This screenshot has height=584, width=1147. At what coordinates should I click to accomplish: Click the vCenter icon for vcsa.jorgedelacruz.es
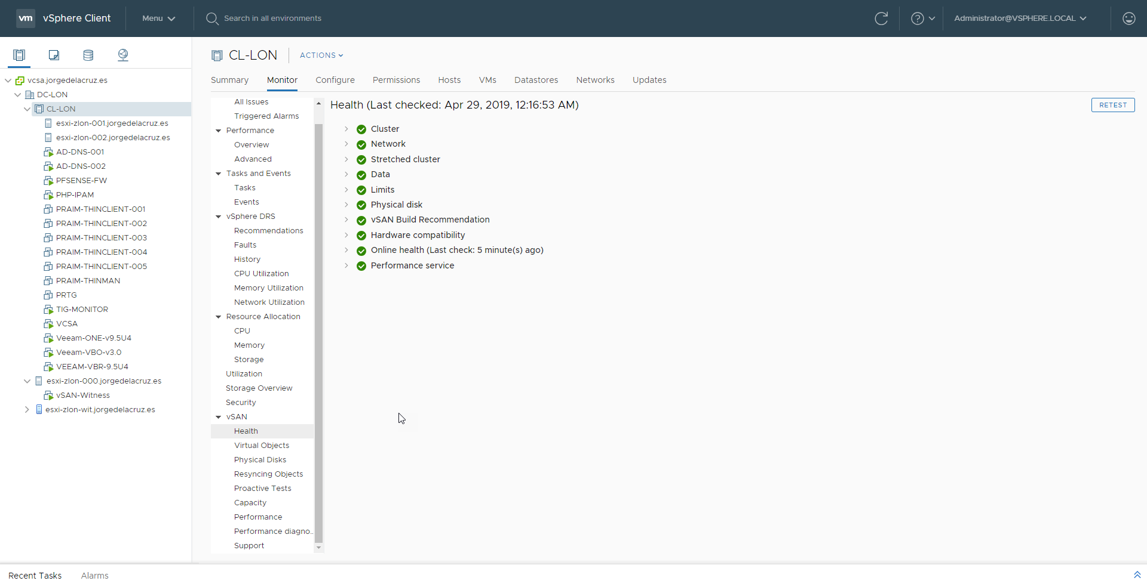click(x=20, y=81)
